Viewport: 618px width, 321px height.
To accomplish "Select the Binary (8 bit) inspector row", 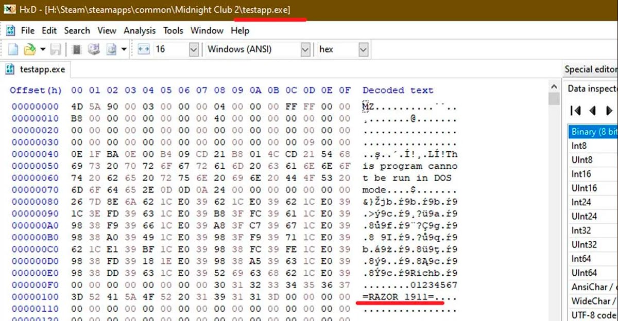I will click(x=593, y=132).
